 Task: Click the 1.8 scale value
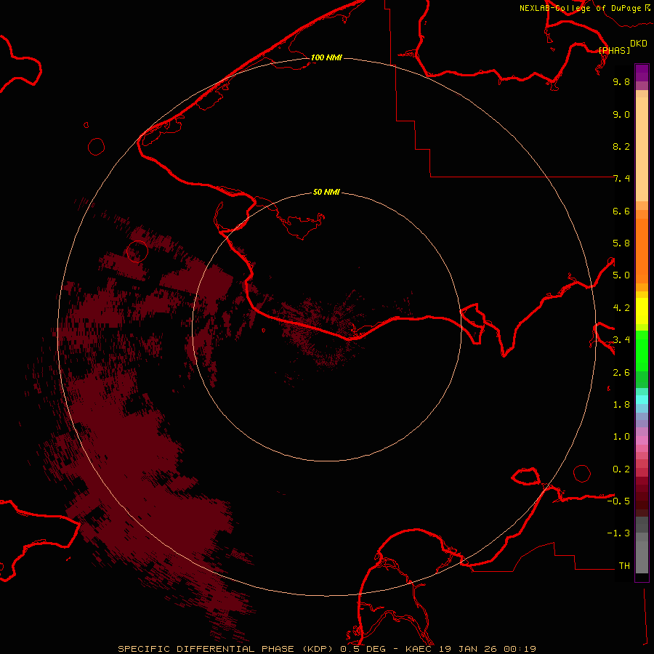pos(621,405)
